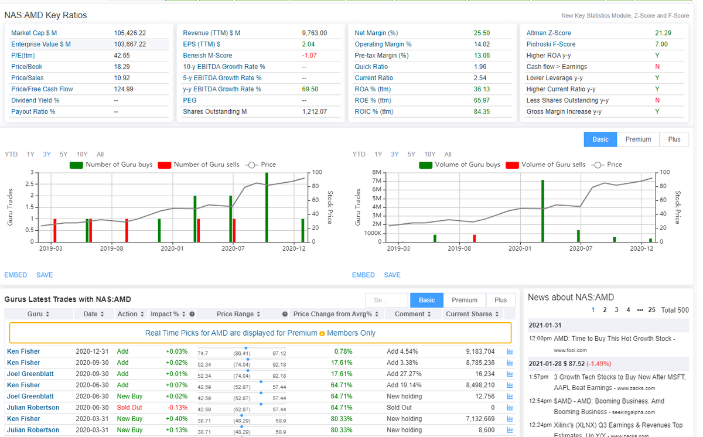Go to news page 2
This screenshot has width=703, height=437.
pyautogui.click(x=605, y=310)
